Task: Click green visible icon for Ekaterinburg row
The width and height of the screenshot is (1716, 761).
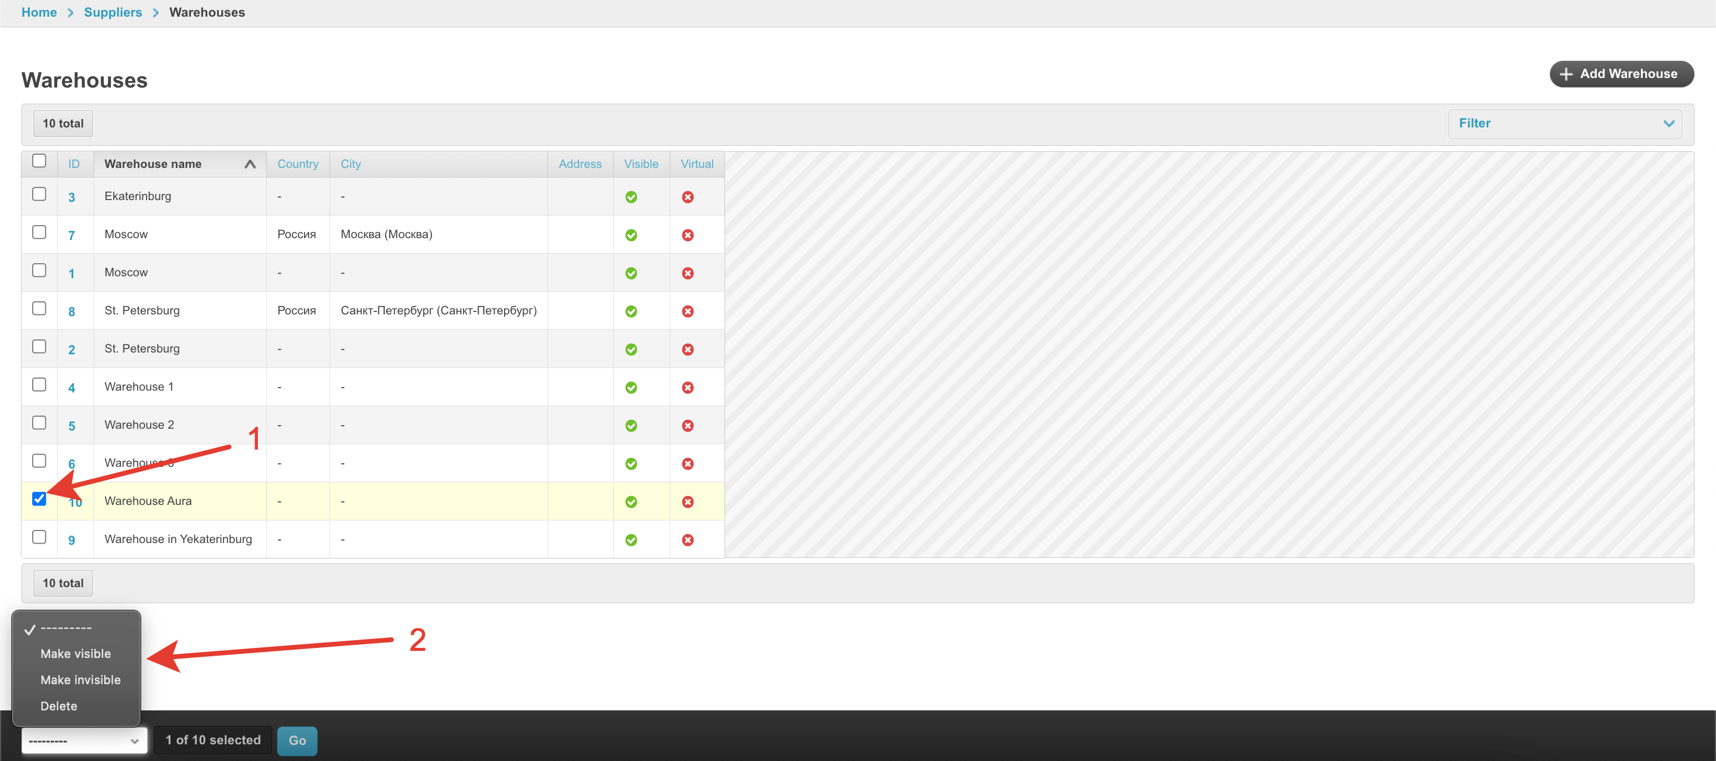Action: [631, 197]
